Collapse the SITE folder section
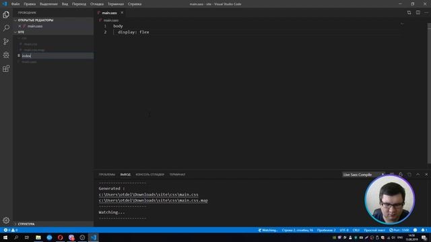 [54, 32]
